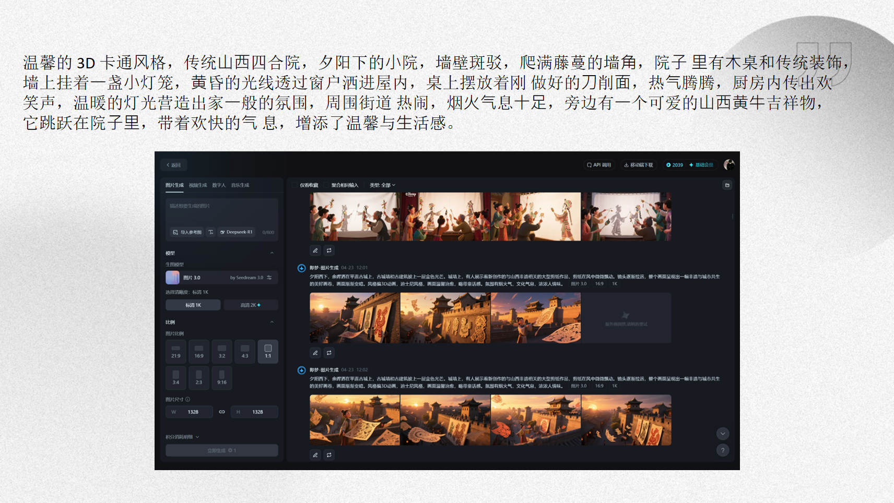894x503 pixels.
Task: Collapse the 模型 section chevron
Action: 272,253
